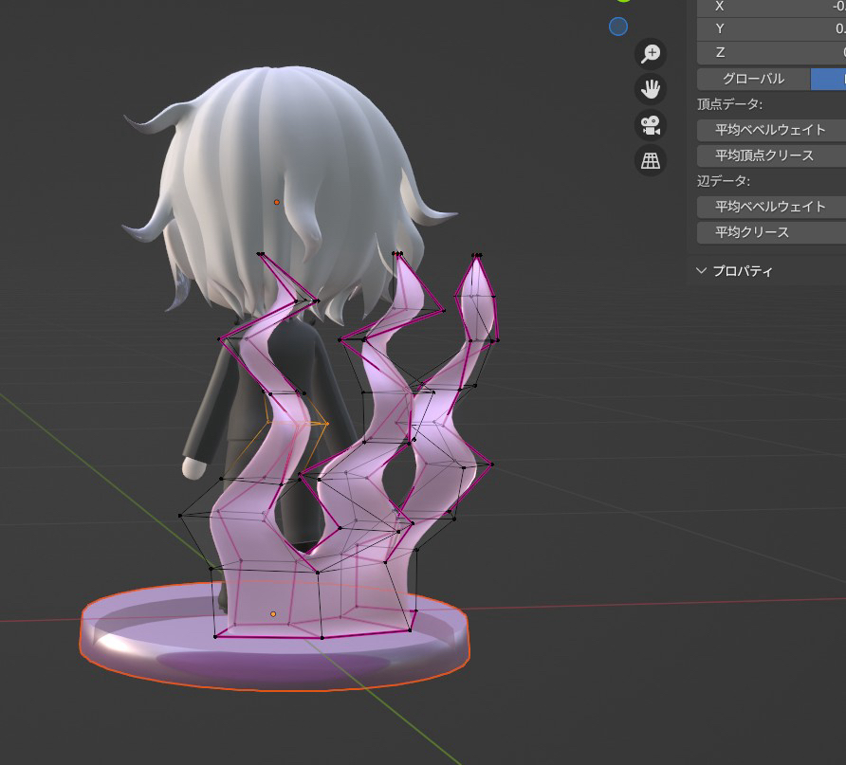This screenshot has width=846, height=765.
Task: Click the orange origin dot on flame base
Action: pos(273,614)
